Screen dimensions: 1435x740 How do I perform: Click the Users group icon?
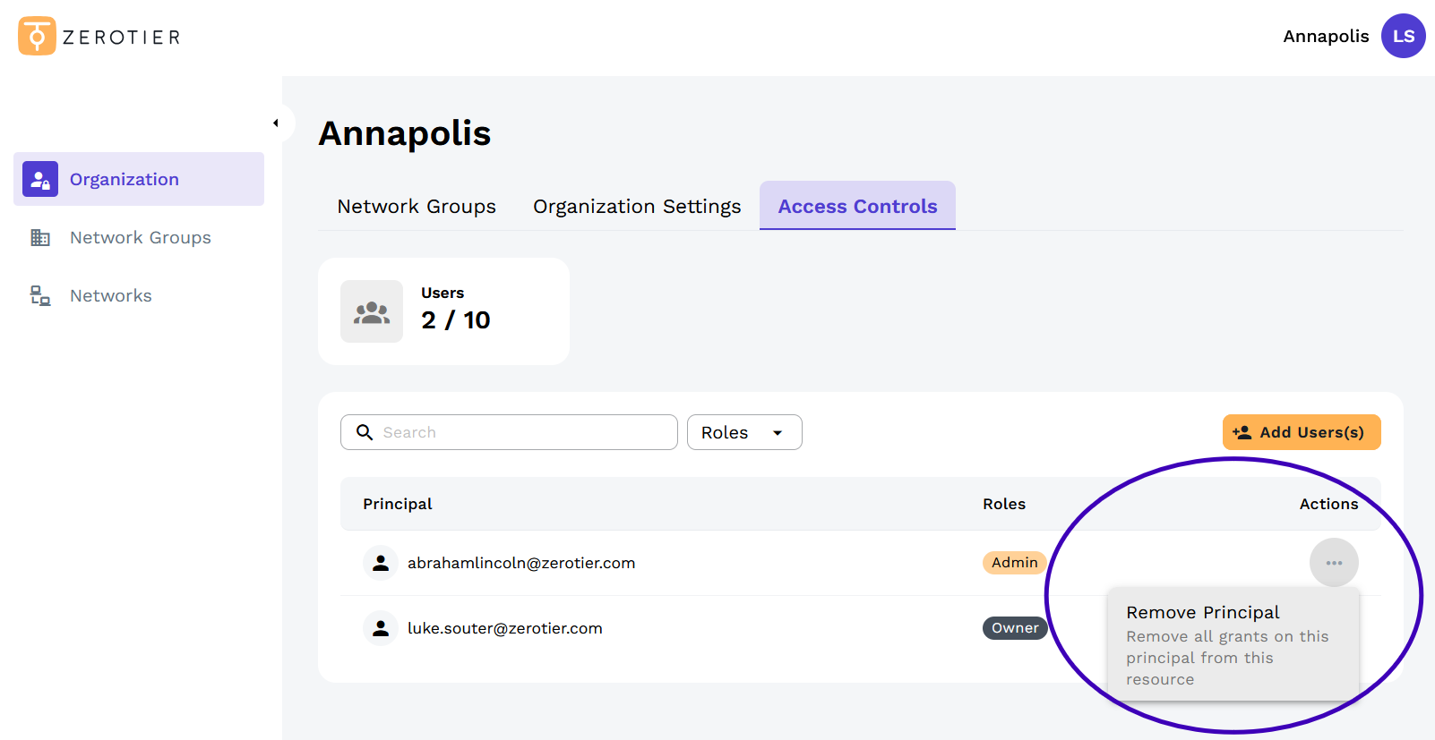click(372, 311)
